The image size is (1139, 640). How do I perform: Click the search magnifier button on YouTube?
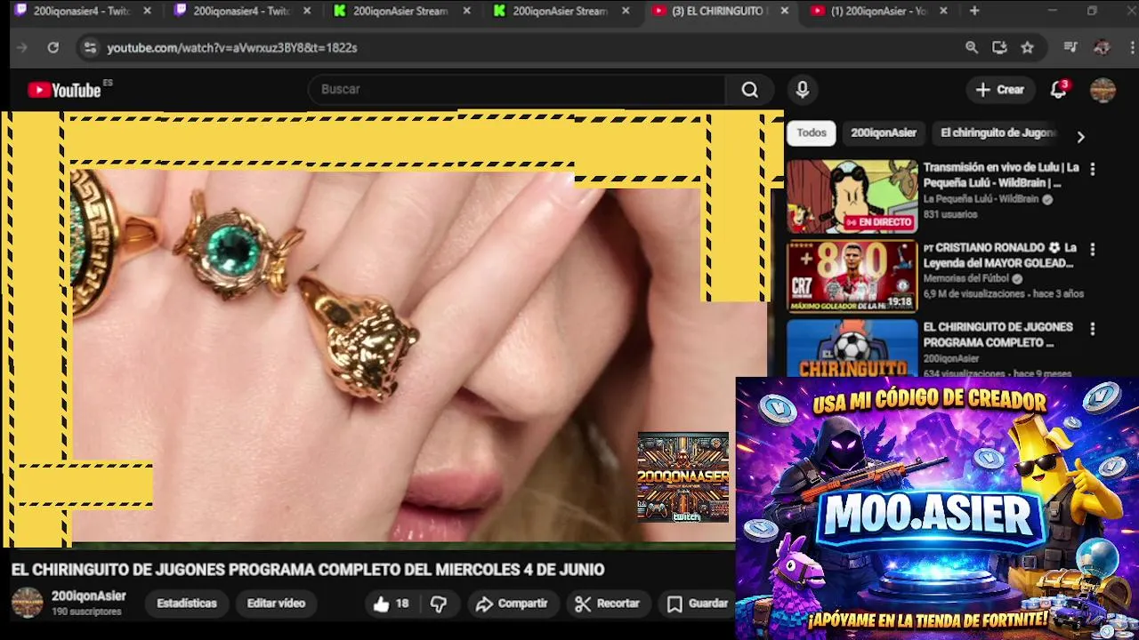click(x=749, y=90)
